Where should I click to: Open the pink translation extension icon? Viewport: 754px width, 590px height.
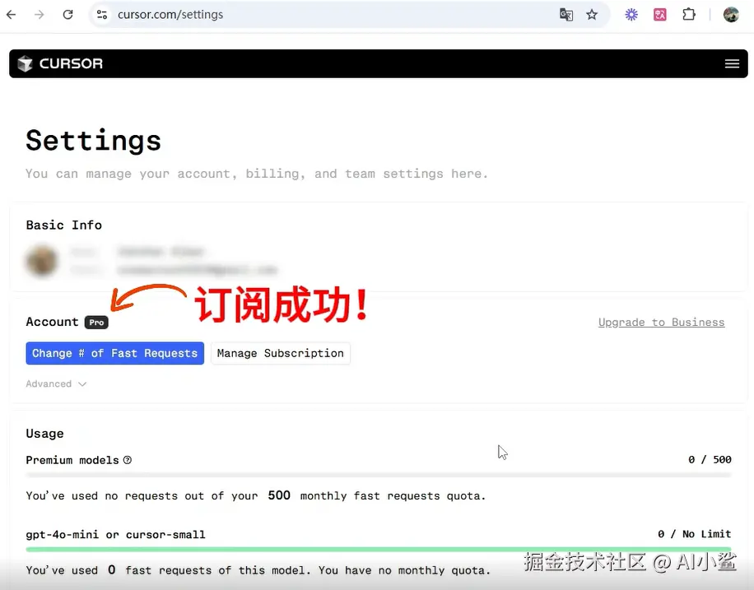click(x=660, y=15)
